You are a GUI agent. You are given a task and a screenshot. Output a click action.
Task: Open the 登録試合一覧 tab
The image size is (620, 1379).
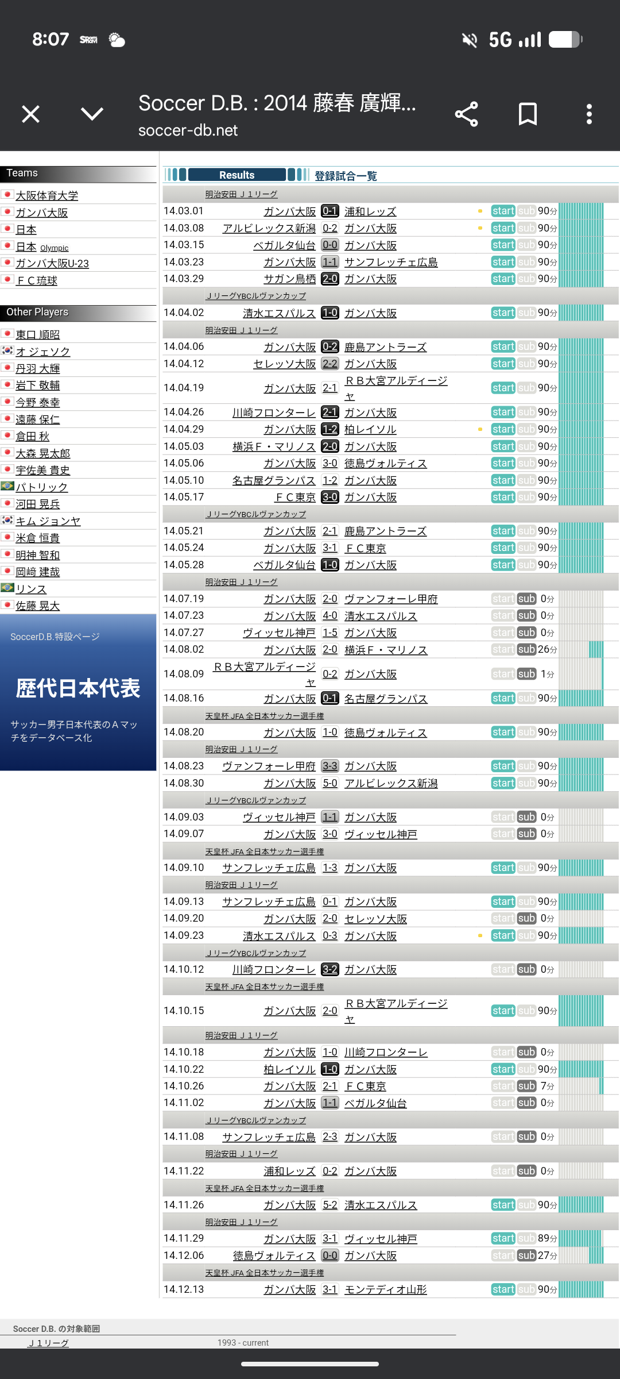pyautogui.click(x=346, y=176)
